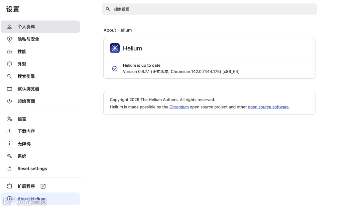The width and height of the screenshot is (359, 208).
Task: Open the 性能 settings page
Action: (40, 52)
